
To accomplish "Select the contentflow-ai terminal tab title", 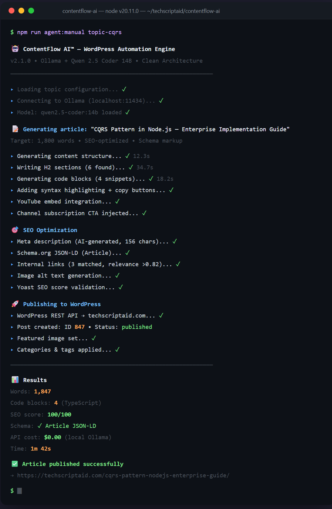I will pos(141,11).
